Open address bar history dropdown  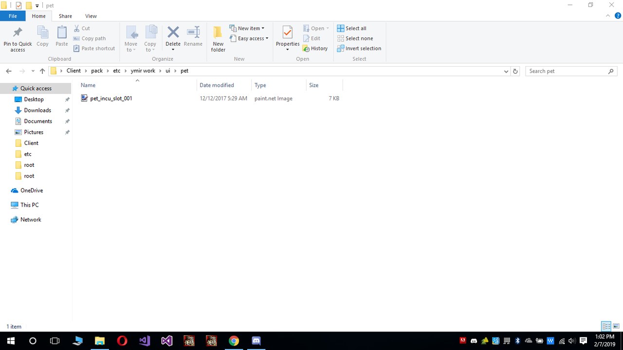click(506, 71)
